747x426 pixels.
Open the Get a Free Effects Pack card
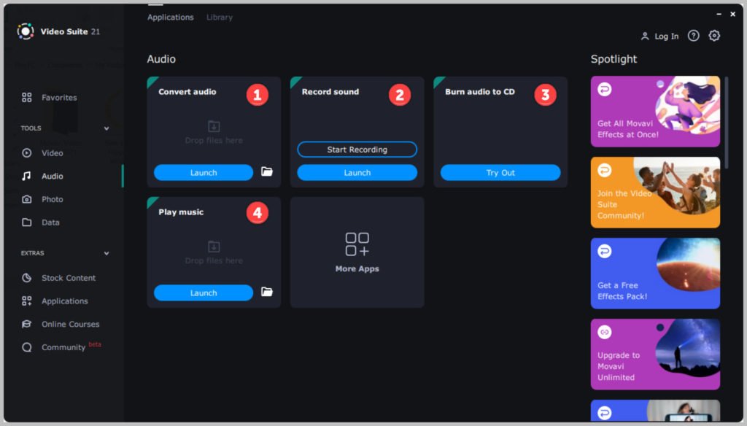[656, 274]
